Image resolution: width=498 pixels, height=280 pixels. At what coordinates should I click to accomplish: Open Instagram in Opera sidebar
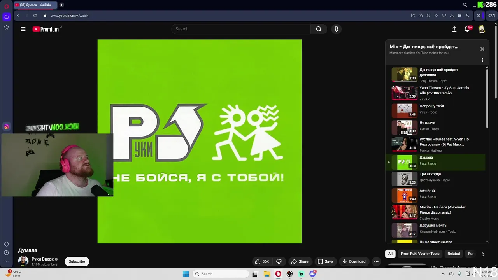6,126
